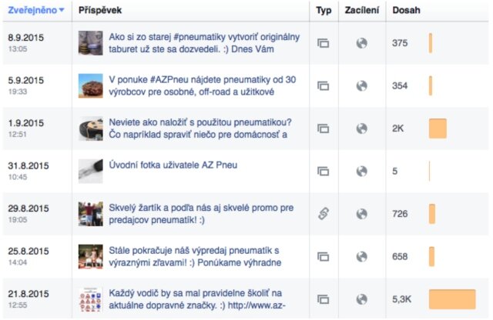Click photo post type icon for 8.9.2015 post
Viewport: 493px width, 320px height.
point(324,43)
